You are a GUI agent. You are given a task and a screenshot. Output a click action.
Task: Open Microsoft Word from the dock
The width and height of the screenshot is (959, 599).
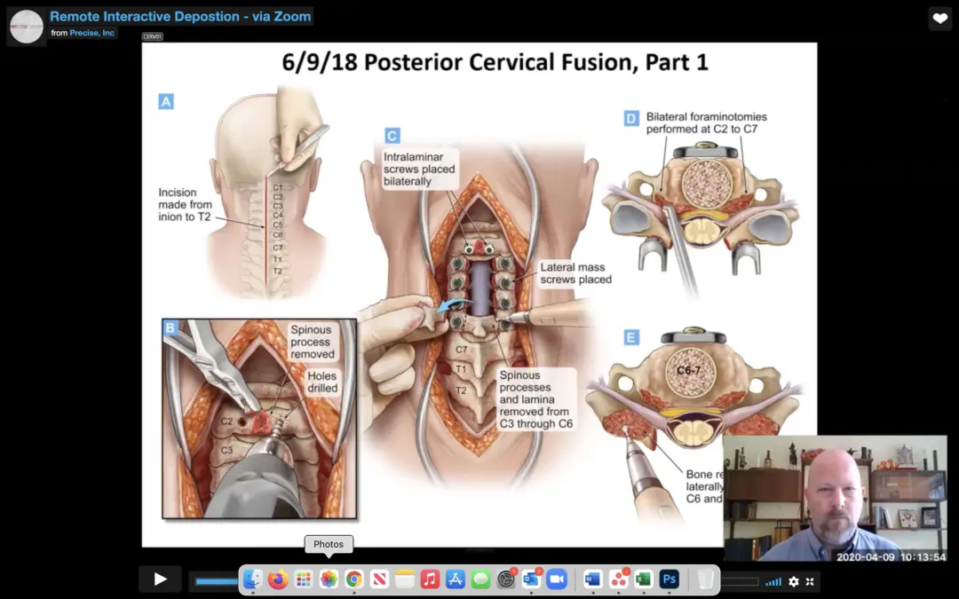(592, 579)
